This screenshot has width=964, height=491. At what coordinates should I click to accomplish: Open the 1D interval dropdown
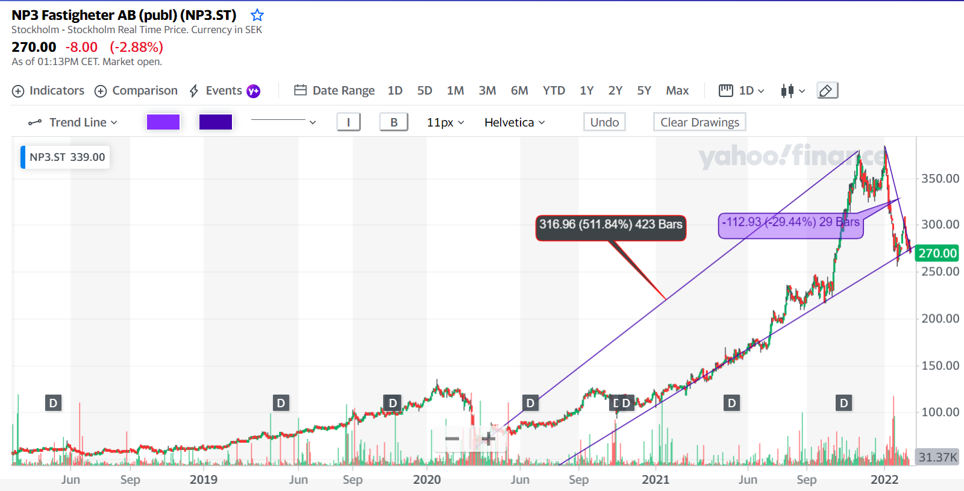coord(742,90)
